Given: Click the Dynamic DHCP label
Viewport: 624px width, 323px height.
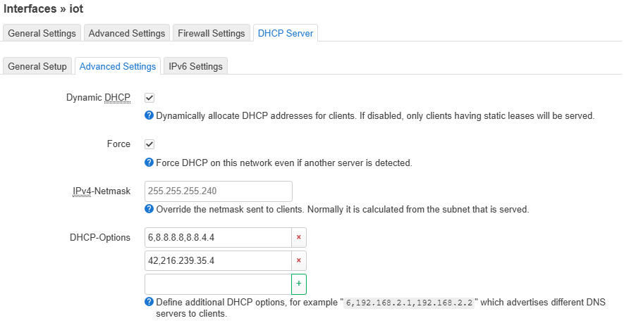Looking at the screenshot, I should (98, 98).
